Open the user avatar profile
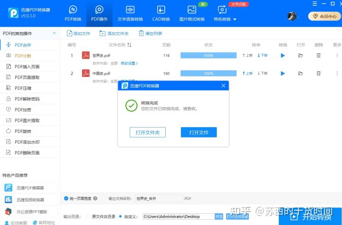 point(292,16)
